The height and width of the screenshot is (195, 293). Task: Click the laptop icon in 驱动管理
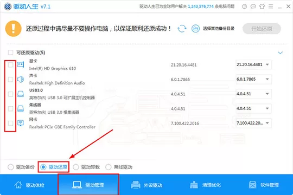pyautogui.click(x=77, y=185)
